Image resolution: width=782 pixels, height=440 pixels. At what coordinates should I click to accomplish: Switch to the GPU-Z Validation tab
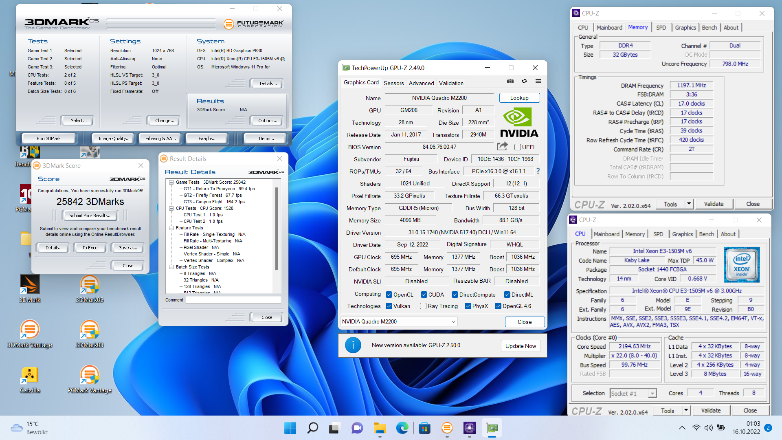click(x=451, y=83)
